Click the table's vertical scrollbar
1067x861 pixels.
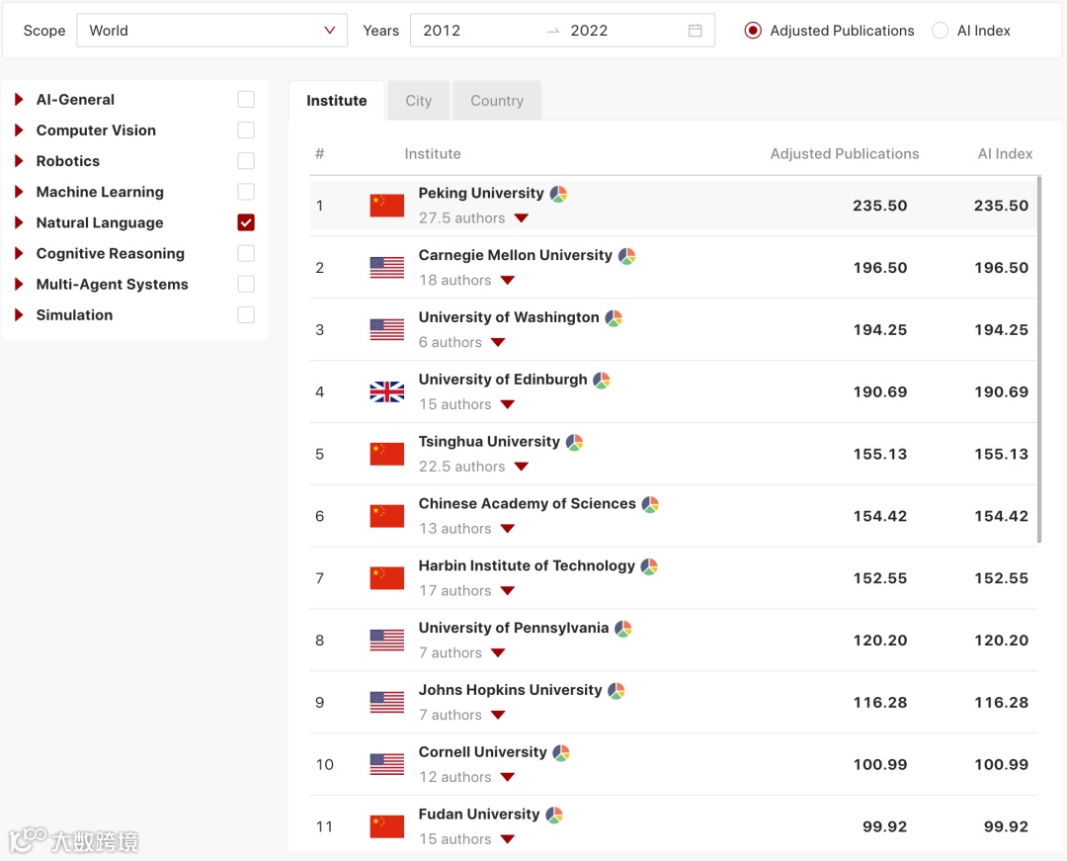pos(1039,360)
